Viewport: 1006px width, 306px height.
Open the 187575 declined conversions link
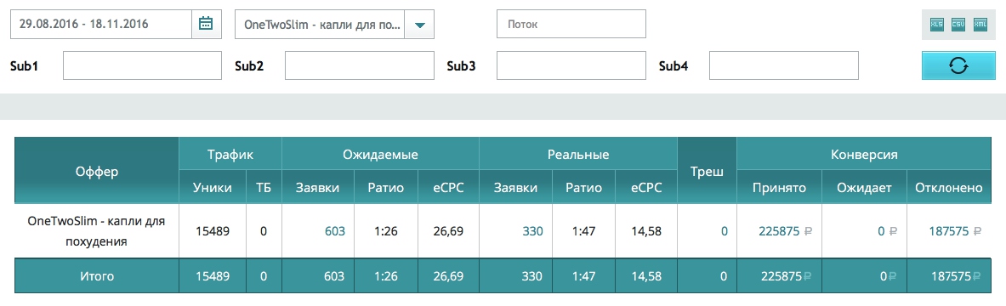click(949, 231)
